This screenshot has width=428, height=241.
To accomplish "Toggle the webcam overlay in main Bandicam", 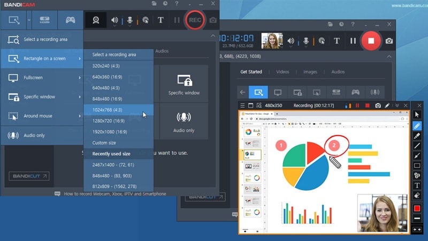I will pos(96,20).
